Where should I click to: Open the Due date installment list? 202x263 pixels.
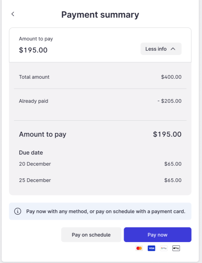tap(31, 153)
